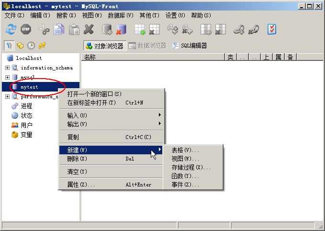This screenshot has width=325, height=231.
Task: Click the Copy documents icon
Action: point(59,29)
